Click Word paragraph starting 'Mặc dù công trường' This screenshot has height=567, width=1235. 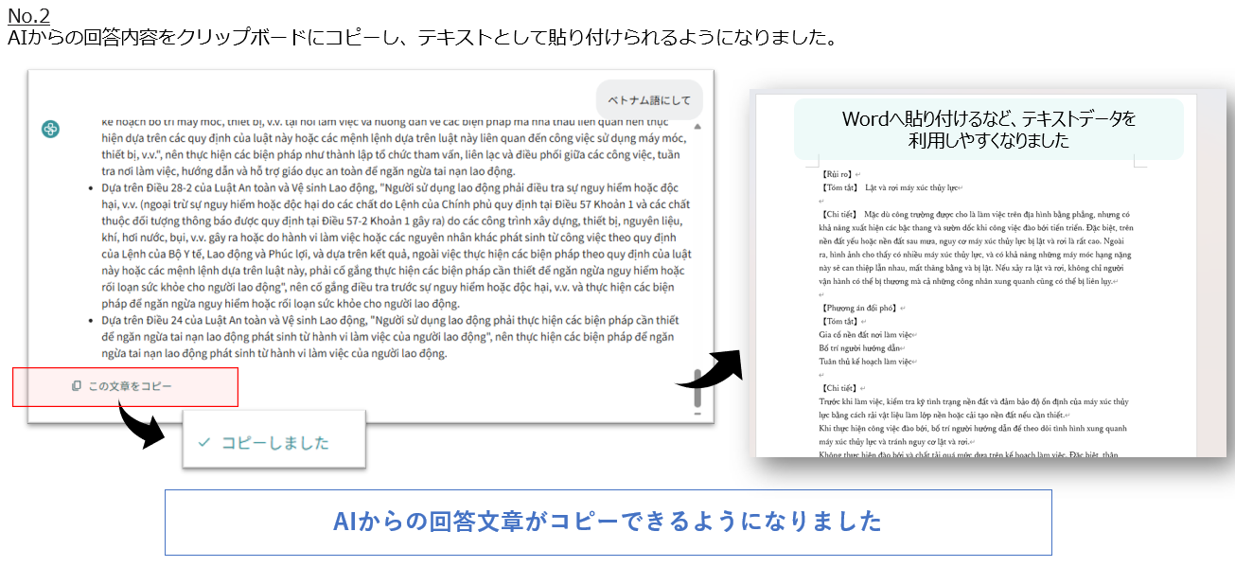coord(975,247)
